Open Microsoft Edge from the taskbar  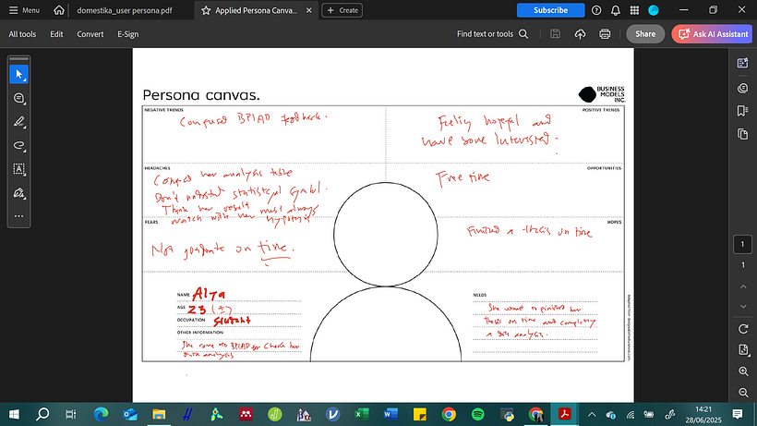click(x=101, y=414)
